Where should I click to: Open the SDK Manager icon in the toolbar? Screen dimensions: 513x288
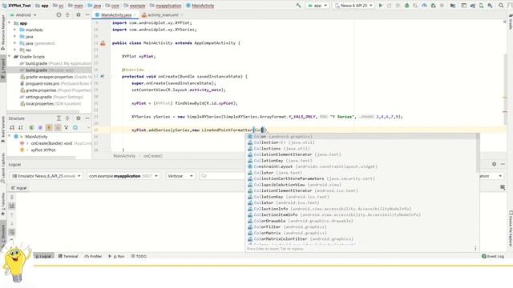(490, 6)
